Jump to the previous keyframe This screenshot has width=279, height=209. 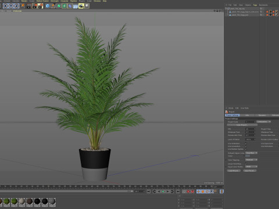(155, 192)
